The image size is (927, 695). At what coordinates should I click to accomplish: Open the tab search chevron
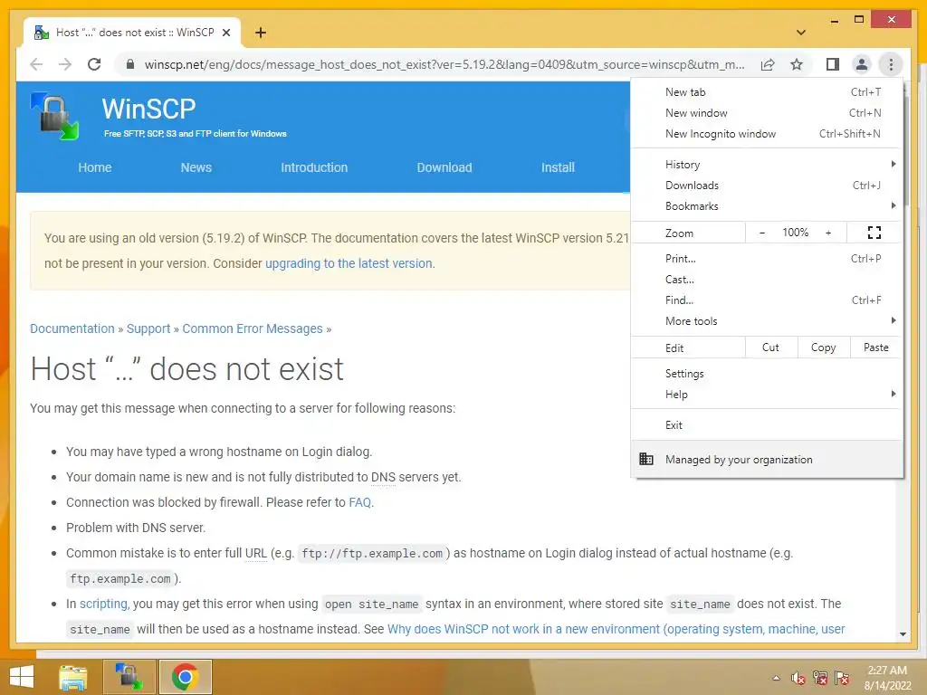coord(800,33)
